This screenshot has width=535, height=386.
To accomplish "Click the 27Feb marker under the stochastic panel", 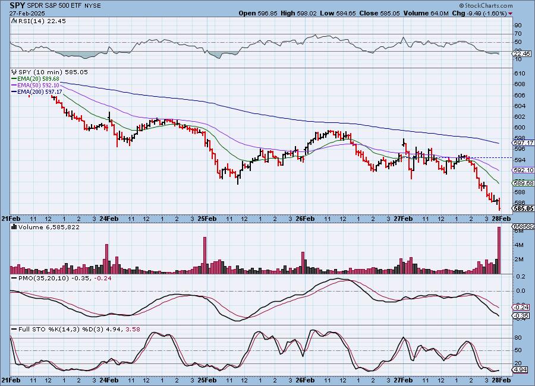I will pyautogui.click(x=403, y=380).
